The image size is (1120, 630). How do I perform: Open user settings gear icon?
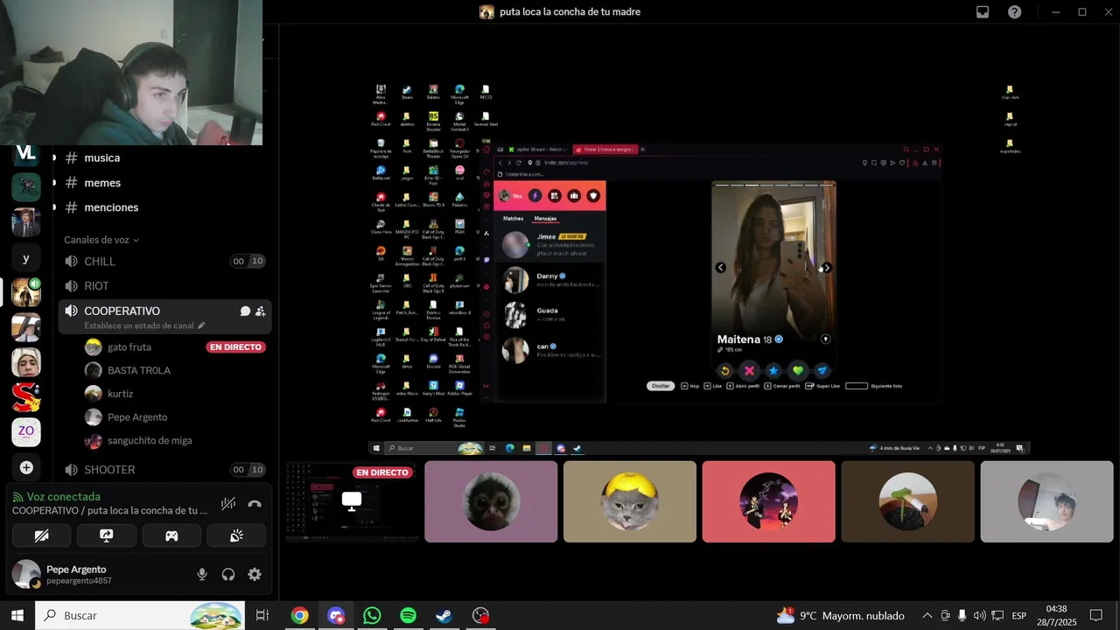[255, 575]
